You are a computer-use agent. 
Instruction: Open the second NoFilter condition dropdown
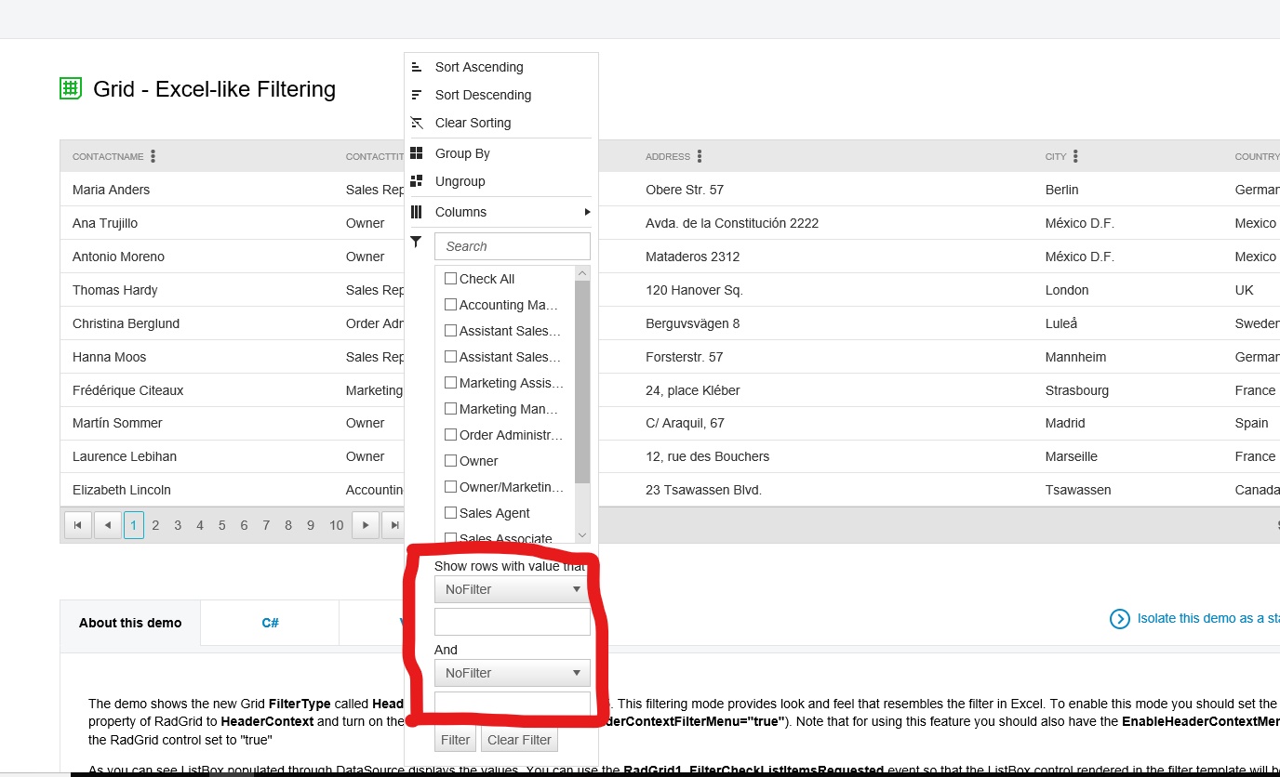pyautogui.click(x=513, y=673)
